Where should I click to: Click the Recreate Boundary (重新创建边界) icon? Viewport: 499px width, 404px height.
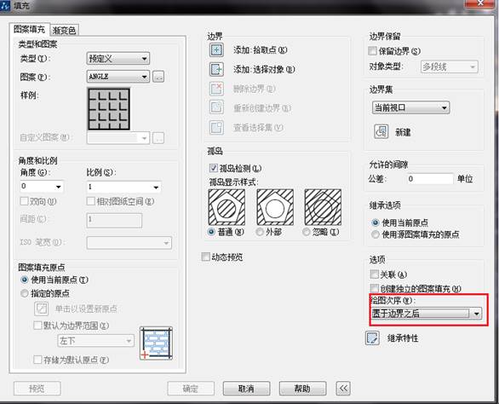(216, 107)
